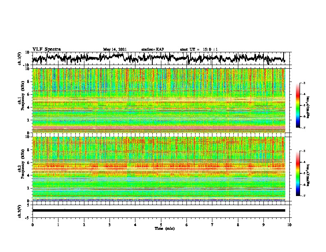This screenshot has height=252, width=326.
Task: Click time axis tick label "5"
Action: [x=161, y=225]
